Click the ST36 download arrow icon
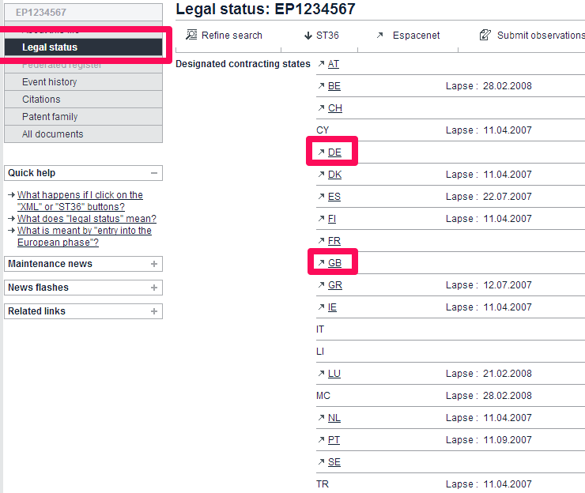The width and height of the screenshot is (585, 493). tap(308, 36)
